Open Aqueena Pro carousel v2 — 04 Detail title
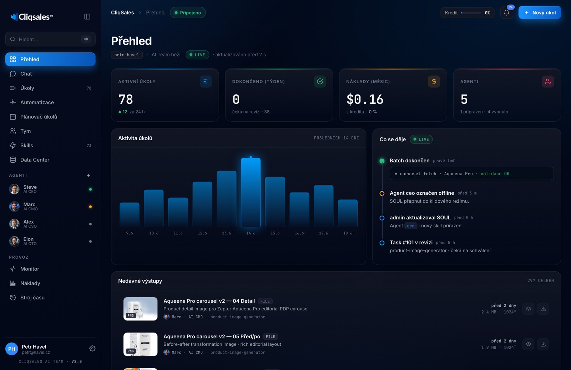 coord(209,301)
